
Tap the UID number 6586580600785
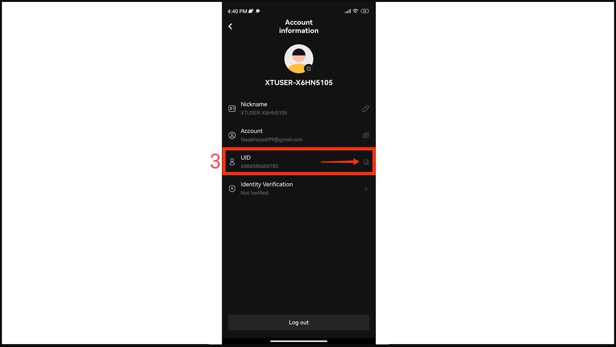point(259,166)
